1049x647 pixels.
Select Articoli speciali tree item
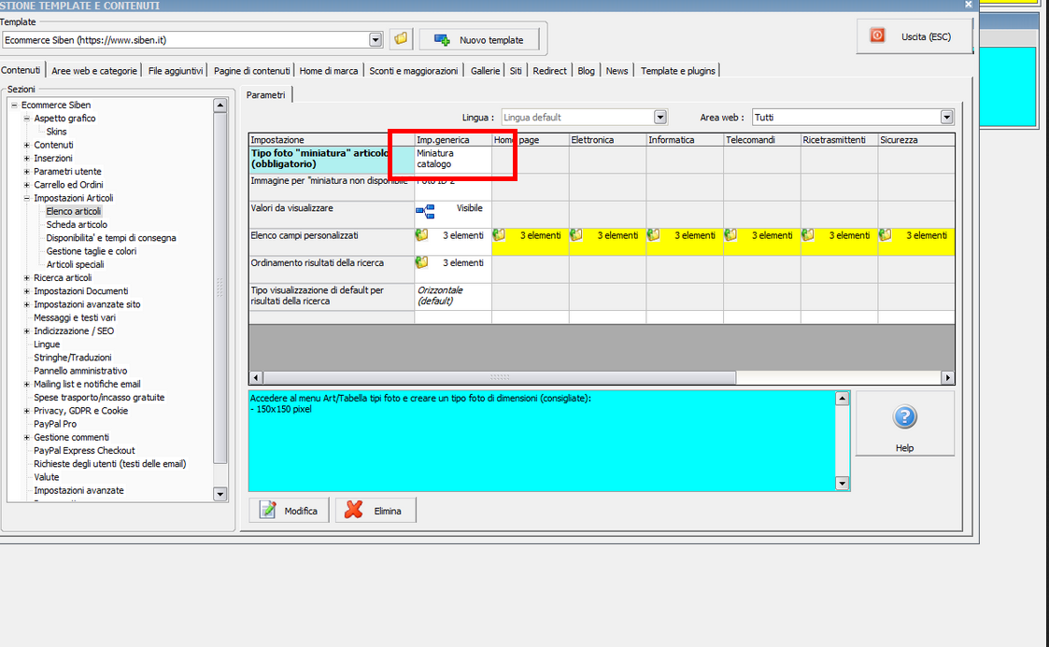point(75,265)
